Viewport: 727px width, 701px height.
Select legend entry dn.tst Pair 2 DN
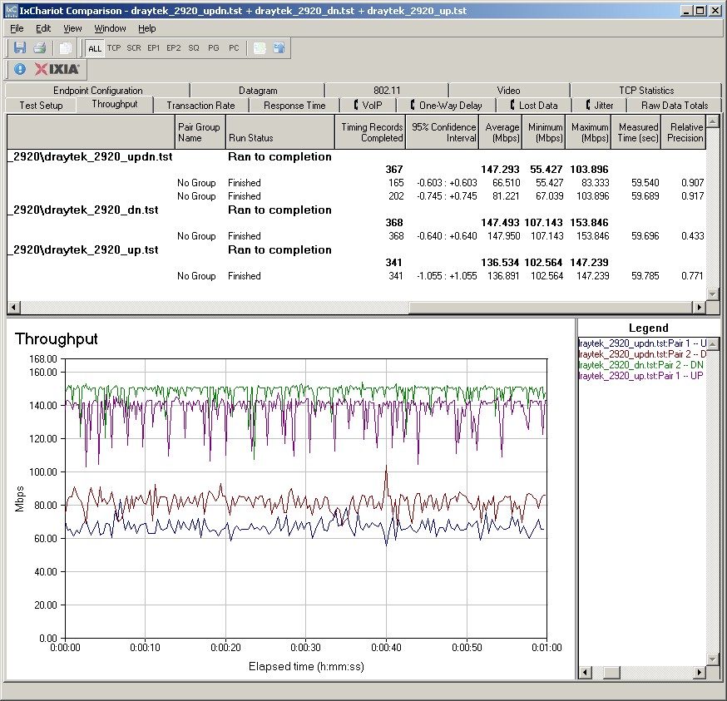(642, 365)
